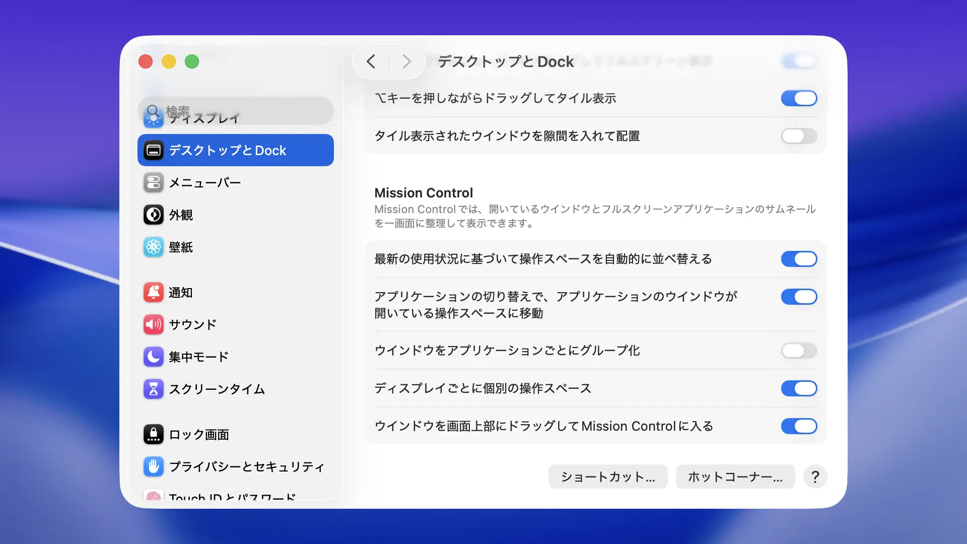Open Focus mode (集中モード) moon icon
This screenshot has width=967, height=544.
coord(153,357)
